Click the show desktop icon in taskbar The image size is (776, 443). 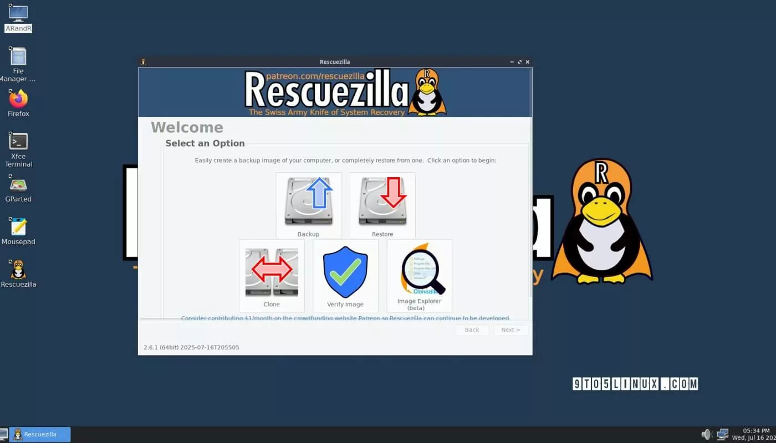pos(4,435)
